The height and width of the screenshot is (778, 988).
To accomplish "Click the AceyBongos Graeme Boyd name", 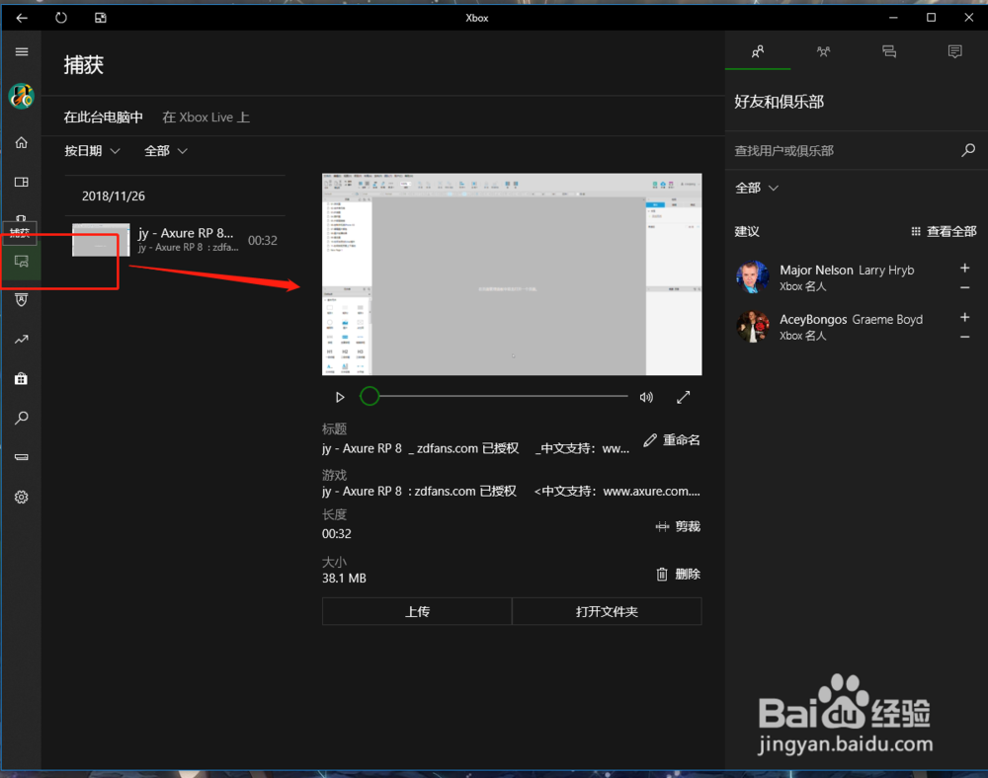I will 852,319.
